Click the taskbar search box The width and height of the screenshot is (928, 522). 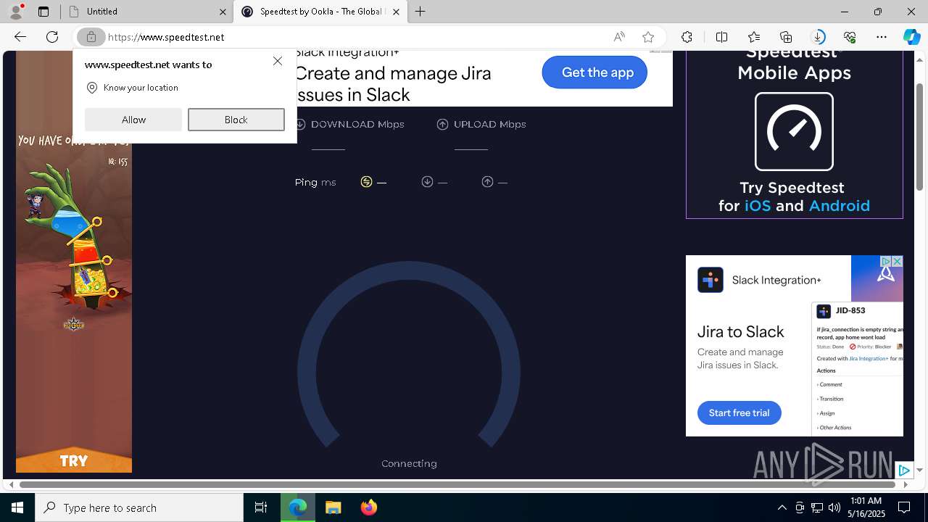click(x=139, y=507)
